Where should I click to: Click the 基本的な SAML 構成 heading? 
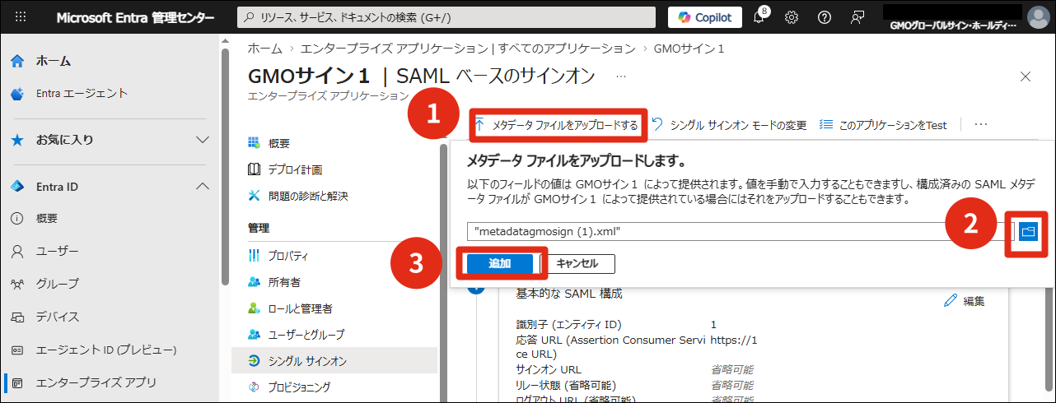click(569, 293)
